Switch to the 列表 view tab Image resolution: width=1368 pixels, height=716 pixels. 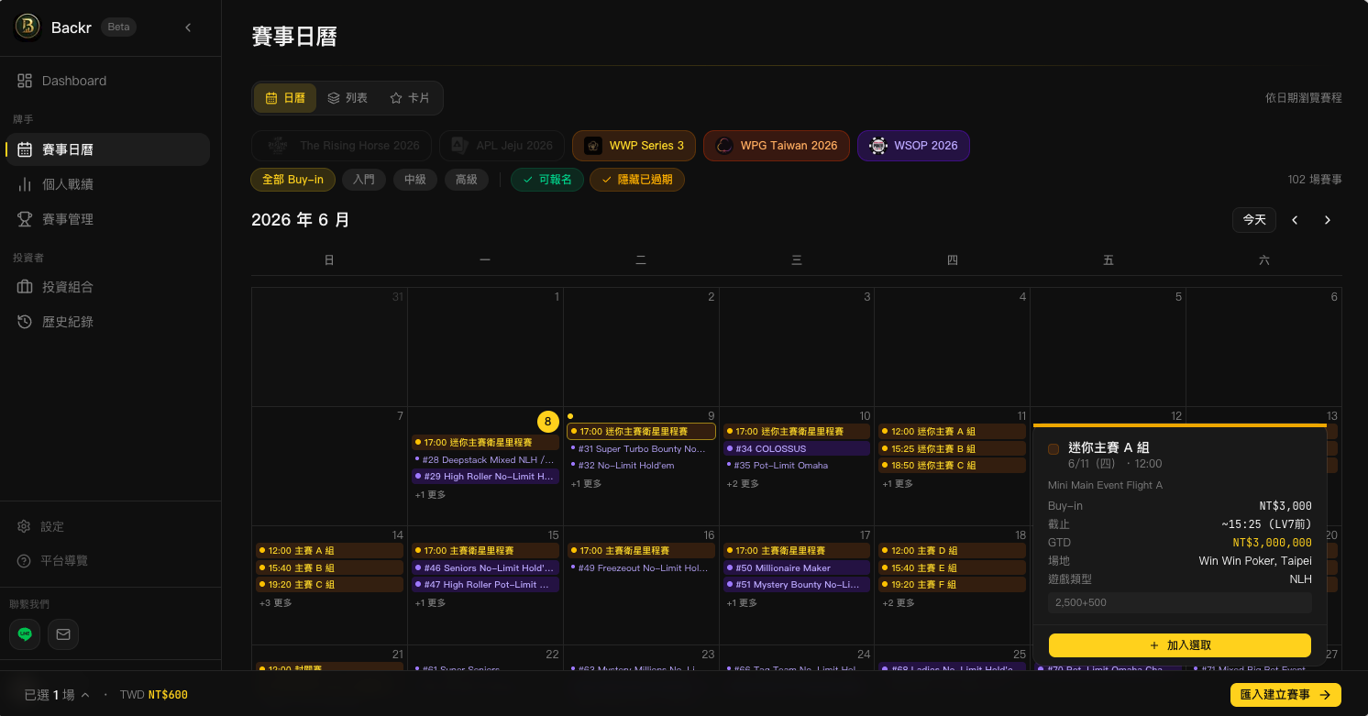tap(348, 98)
